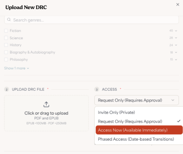Click the step 2 number badge
Image resolution: width=183 pixels, height=154 pixels.
click(7, 90)
